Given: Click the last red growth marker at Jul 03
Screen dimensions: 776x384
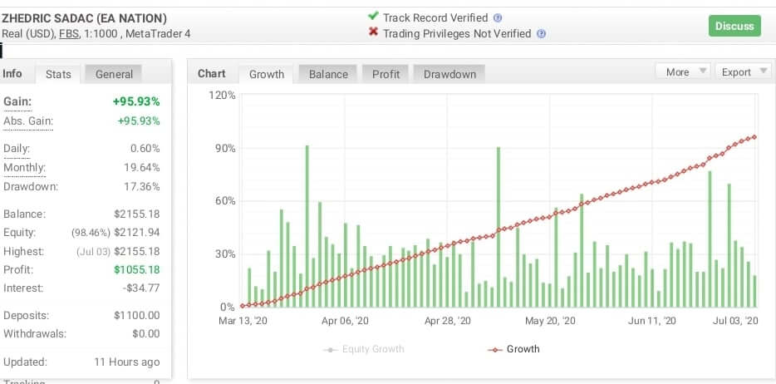Looking at the screenshot, I should click(754, 137).
